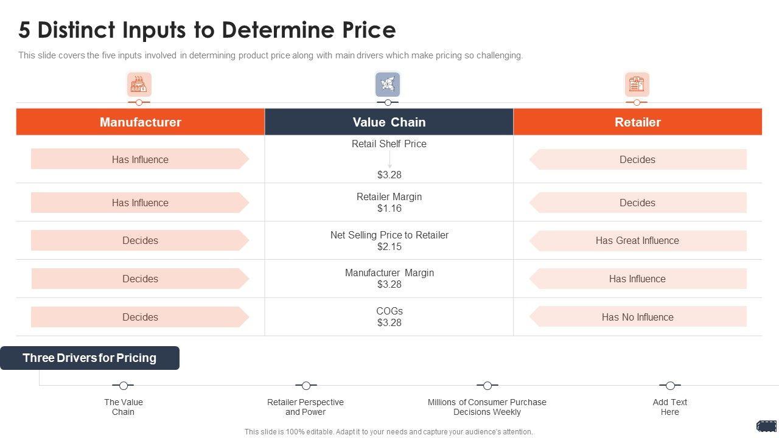779x438 pixels.
Task: Click the marker above Retailer Perspective and Power
Action: [x=306, y=385]
